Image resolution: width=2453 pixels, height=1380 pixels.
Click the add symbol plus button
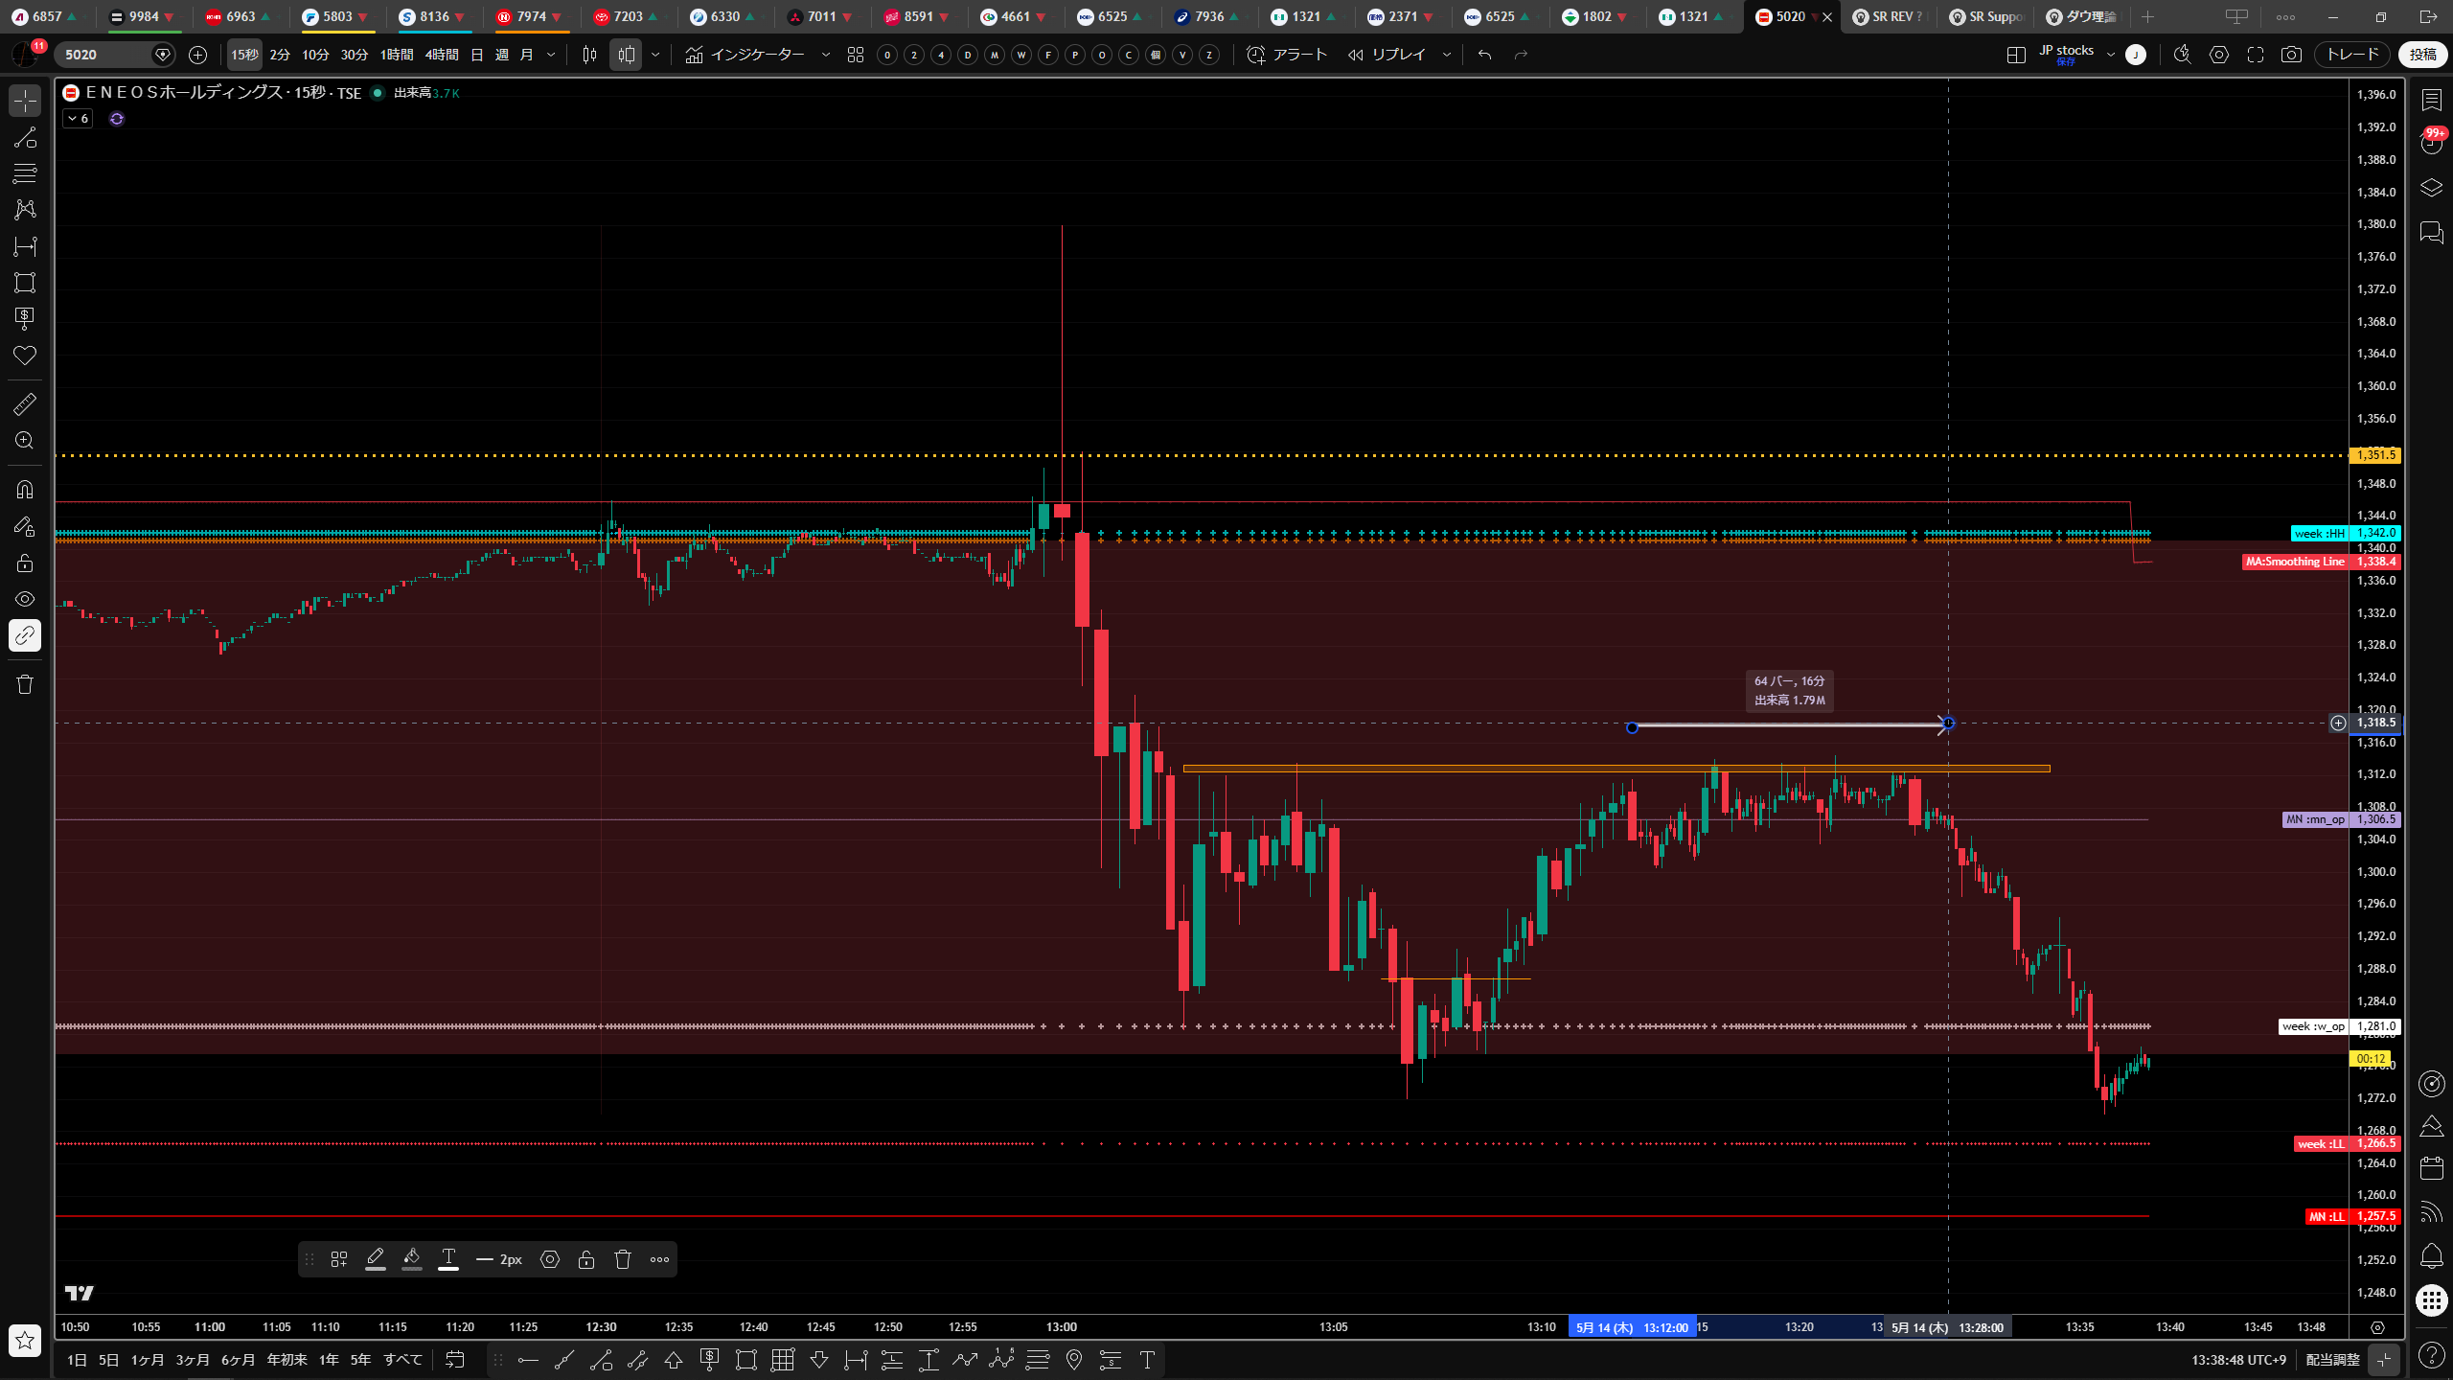(197, 55)
